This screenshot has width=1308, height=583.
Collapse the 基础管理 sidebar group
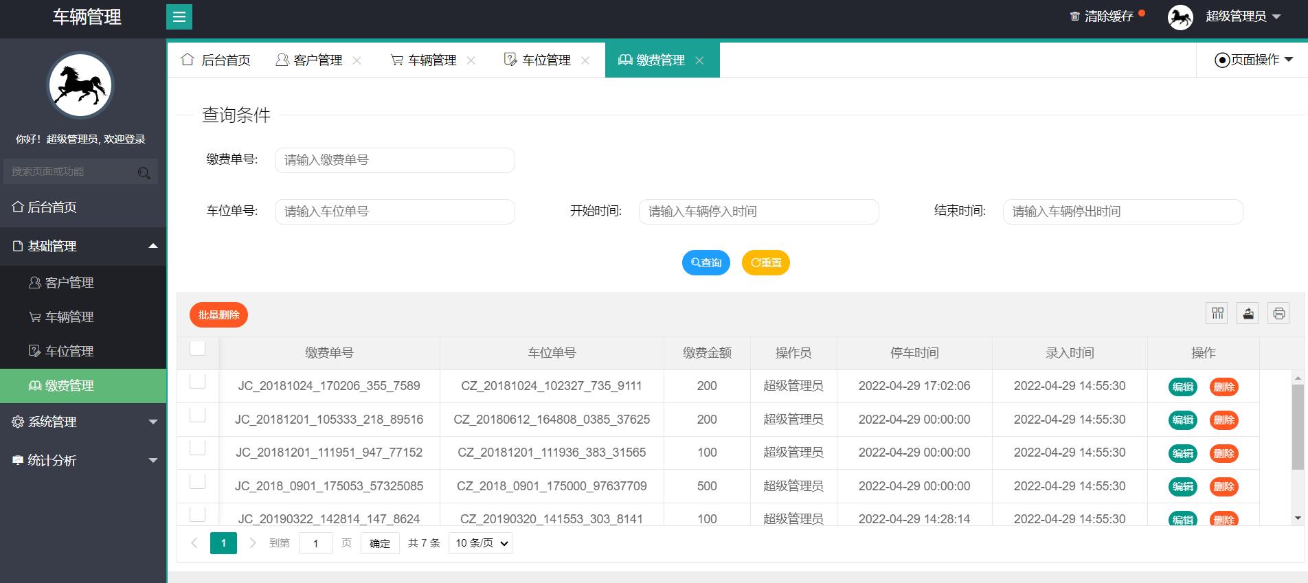coord(83,246)
